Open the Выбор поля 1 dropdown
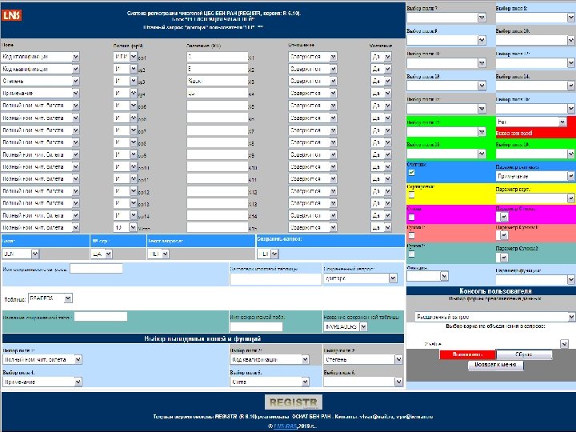The width and height of the screenshot is (576, 432). tap(42, 359)
